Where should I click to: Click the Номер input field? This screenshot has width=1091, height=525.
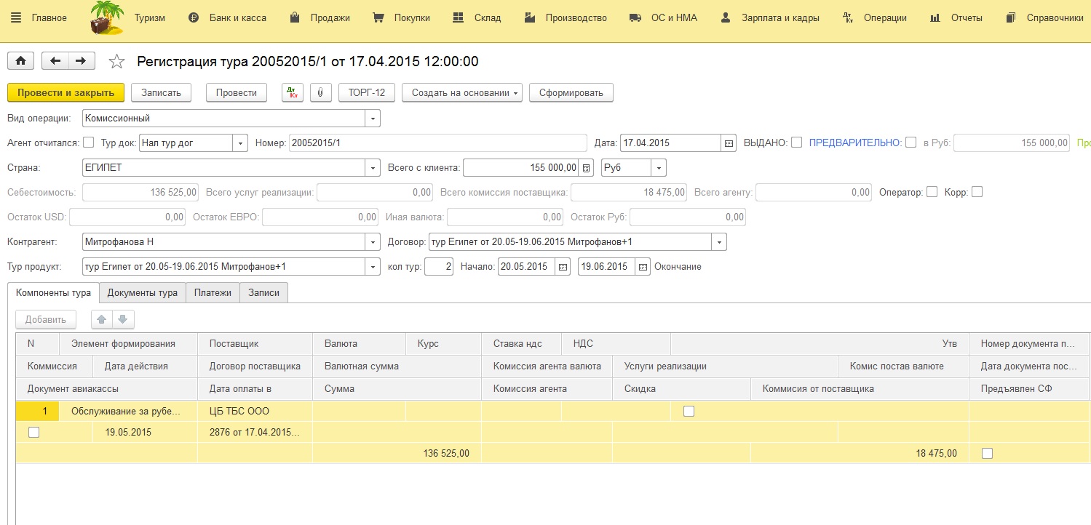pos(437,143)
